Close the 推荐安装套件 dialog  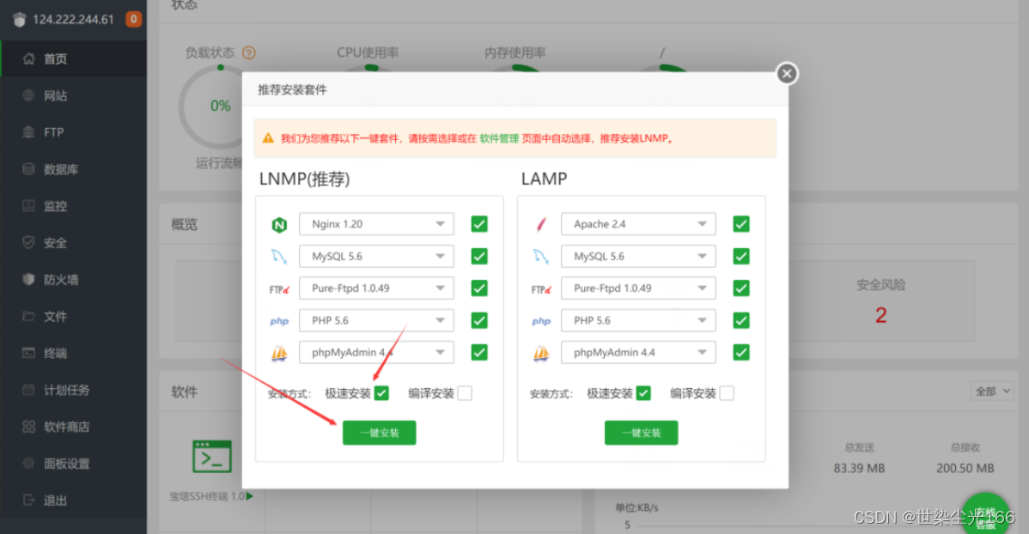(787, 74)
